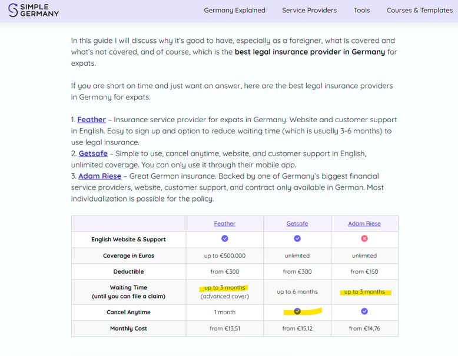Viewport: 458px width, 356px height.
Task: Open the Simple Germany logo homepage
Action: 34,10
